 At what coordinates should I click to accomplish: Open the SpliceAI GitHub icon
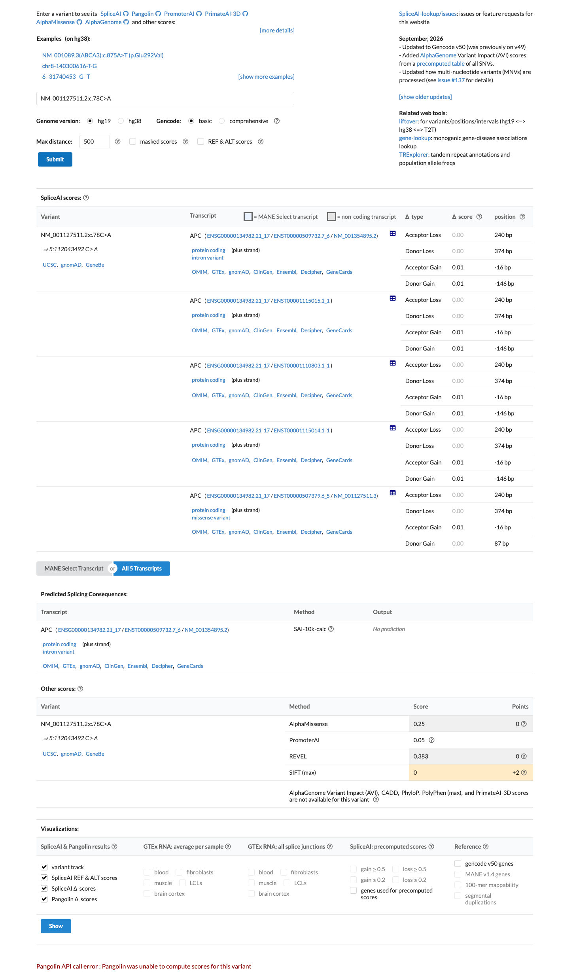click(126, 14)
